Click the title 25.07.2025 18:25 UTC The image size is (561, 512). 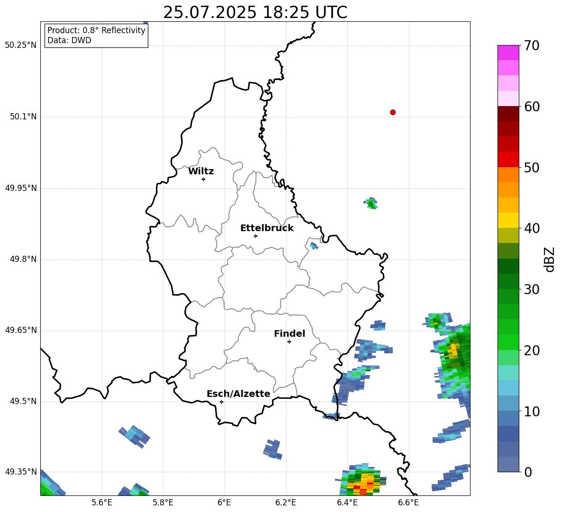click(255, 12)
